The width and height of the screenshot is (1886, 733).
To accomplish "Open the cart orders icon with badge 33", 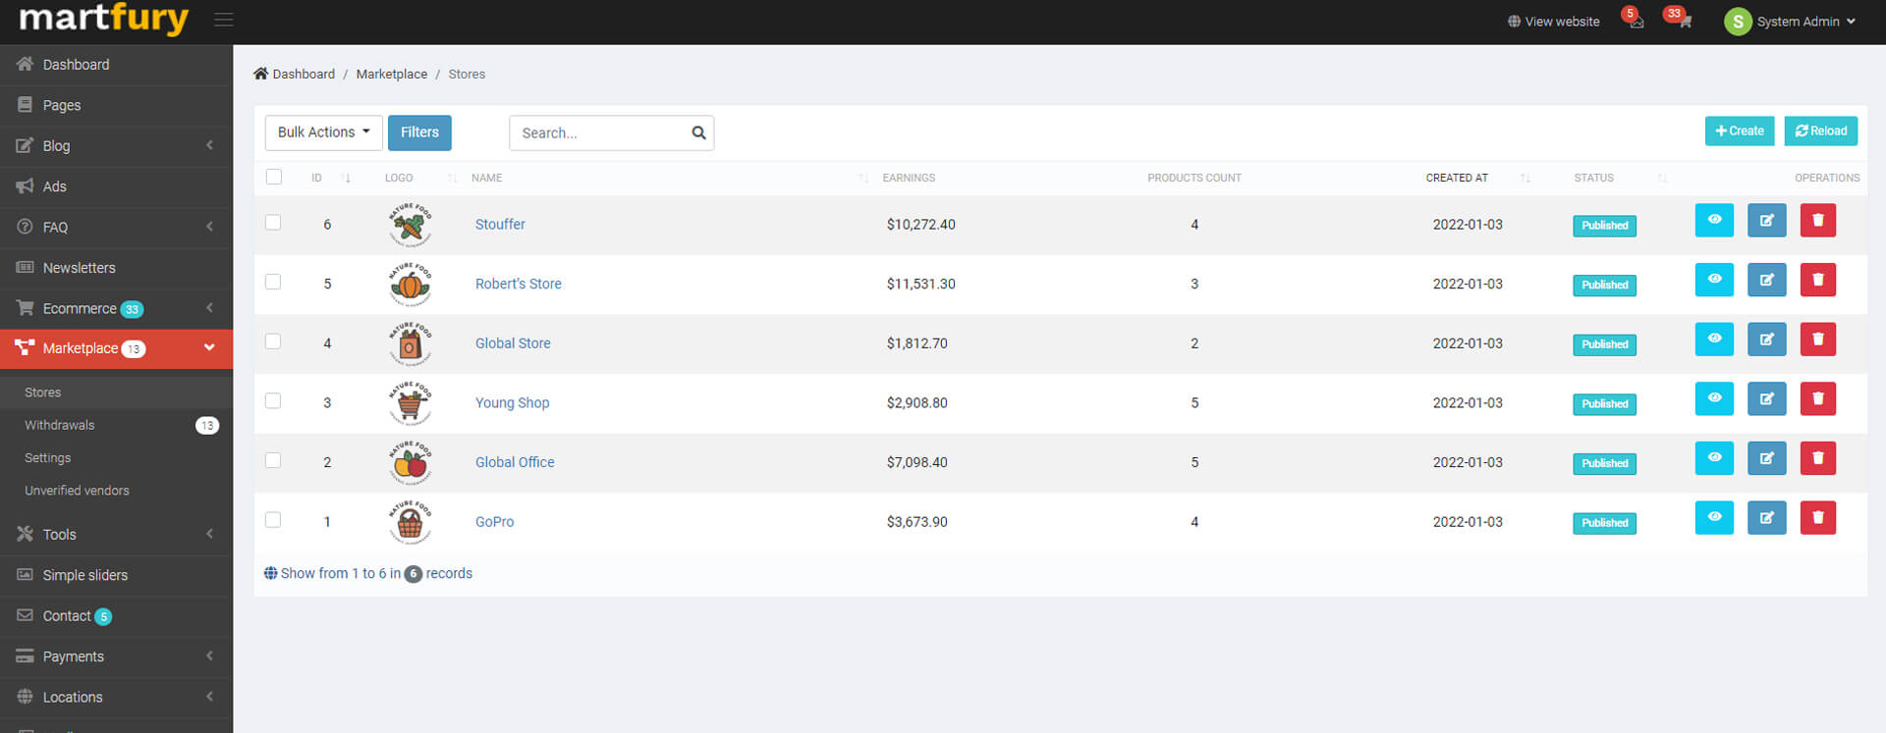I will [x=1683, y=22].
